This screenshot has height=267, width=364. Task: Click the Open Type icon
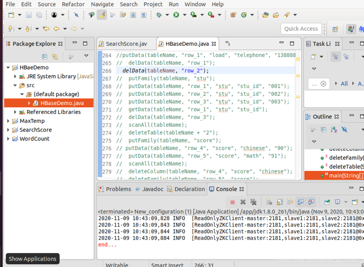point(265,15)
